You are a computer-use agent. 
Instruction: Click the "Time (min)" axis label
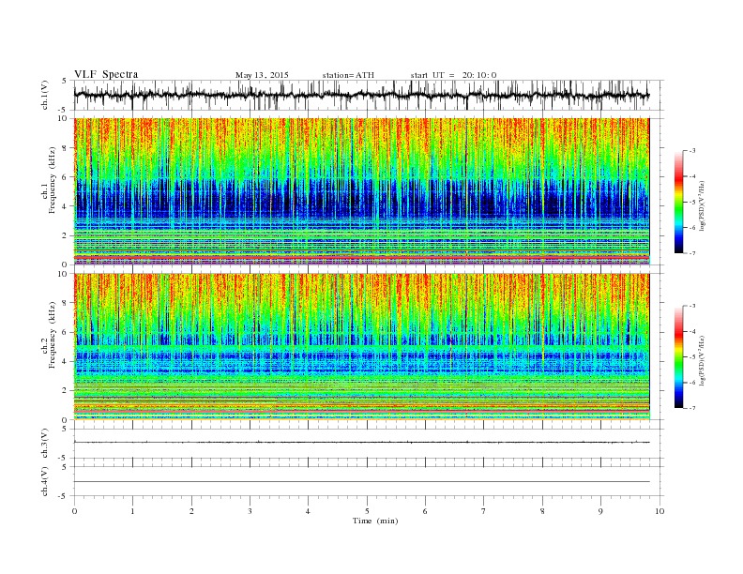(375, 521)
